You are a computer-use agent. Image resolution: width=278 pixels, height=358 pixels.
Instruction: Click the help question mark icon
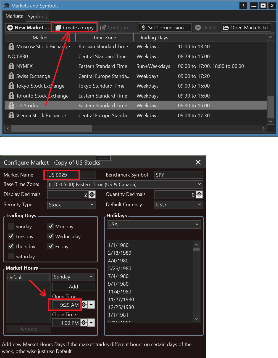(x=243, y=6)
